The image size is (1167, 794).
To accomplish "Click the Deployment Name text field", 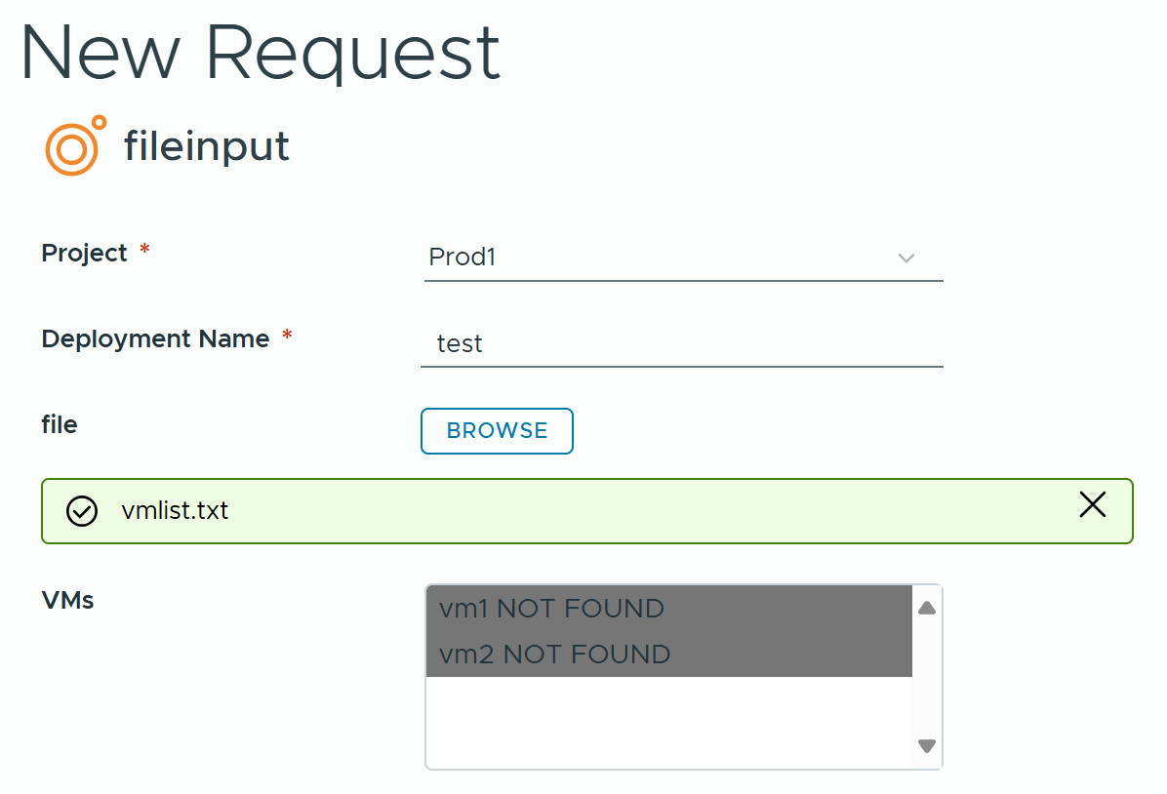I will pyautogui.click(x=681, y=344).
